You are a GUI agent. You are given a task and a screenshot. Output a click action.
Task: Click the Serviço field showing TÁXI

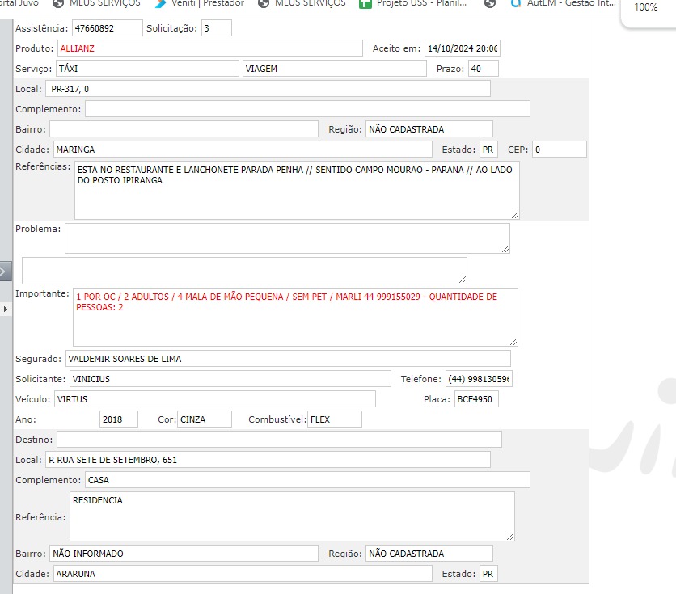pos(147,69)
